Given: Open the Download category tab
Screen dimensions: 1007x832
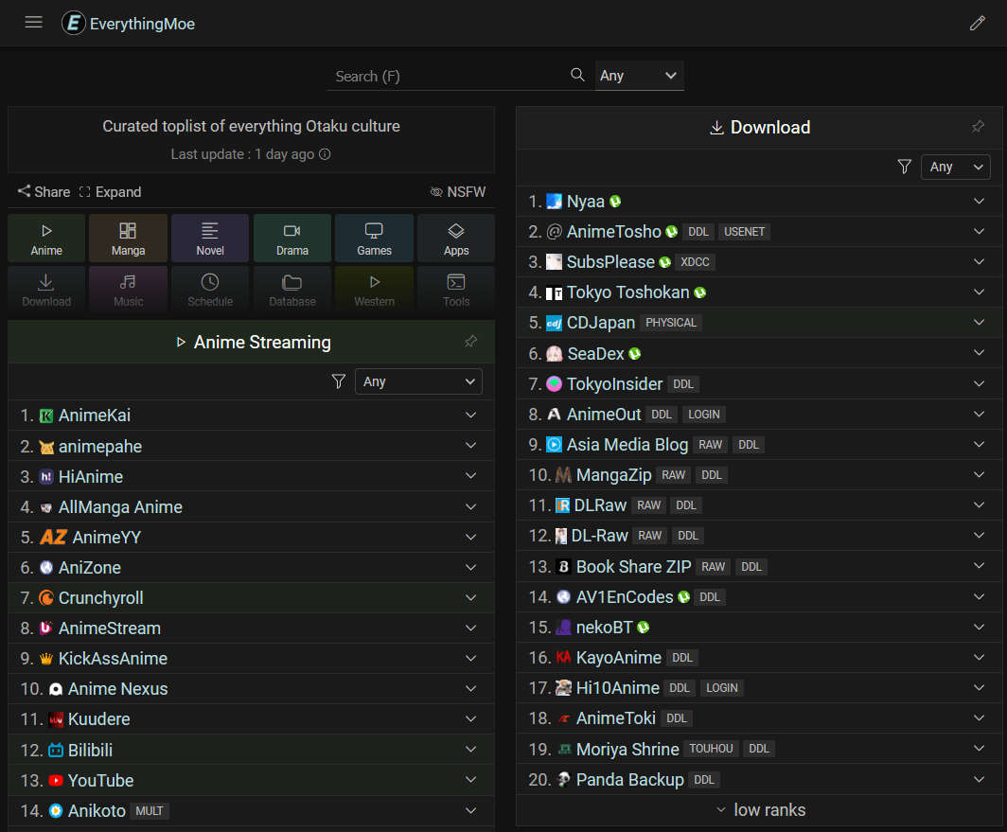Looking at the screenshot, I should point(46,290).
